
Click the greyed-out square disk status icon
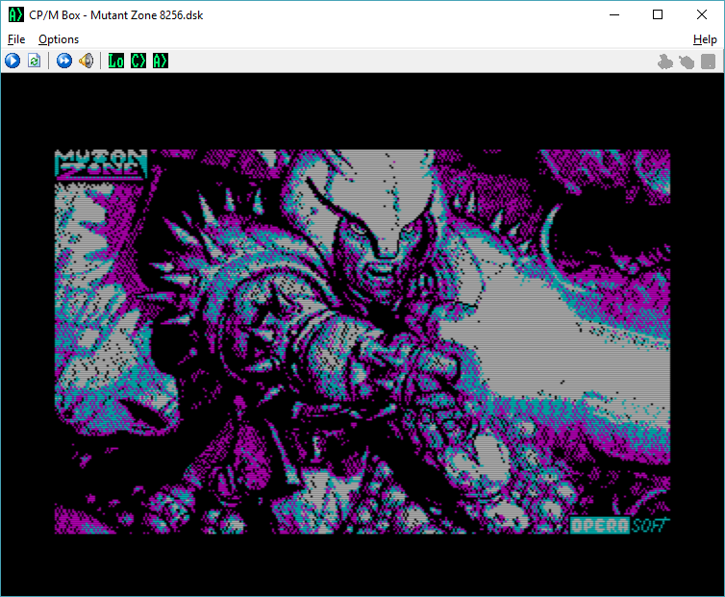709,62
